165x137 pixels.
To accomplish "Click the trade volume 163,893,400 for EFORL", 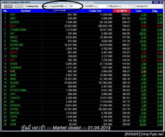I will coord(105,109).
